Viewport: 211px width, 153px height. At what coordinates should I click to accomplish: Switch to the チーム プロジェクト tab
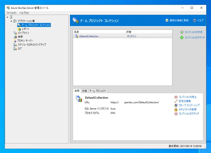click(98, 91)
